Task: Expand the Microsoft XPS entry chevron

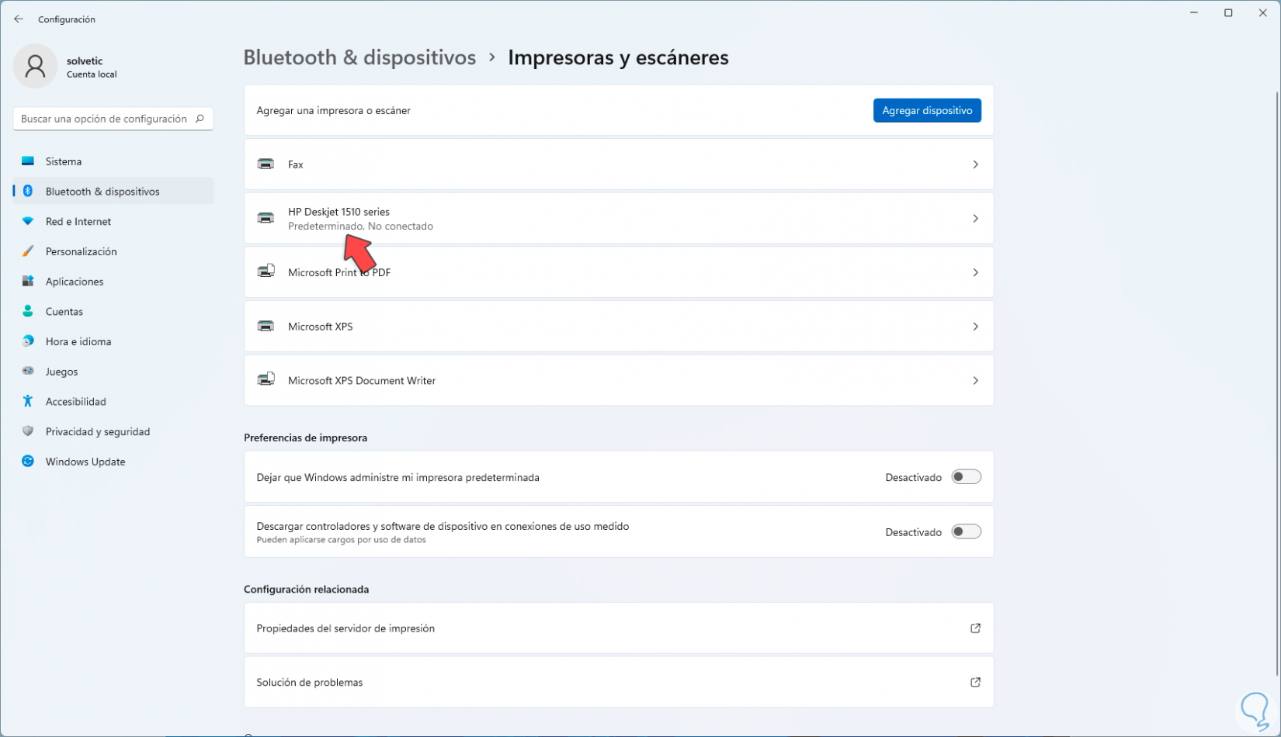Action: click(x=975, y=327)
